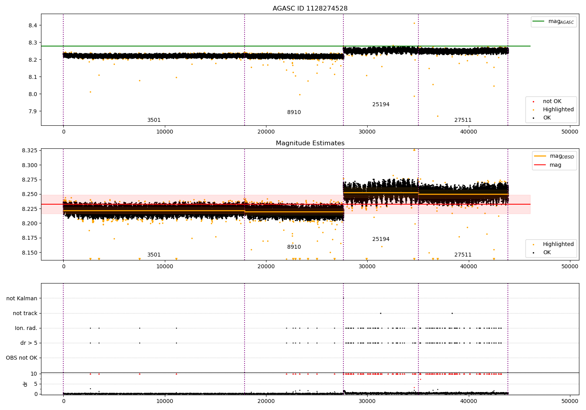Viewport: 586px width, 410px height.
Task: Click the "27511" label in the Magnitude Estimates plot
Action: click(x=463, y=255)
